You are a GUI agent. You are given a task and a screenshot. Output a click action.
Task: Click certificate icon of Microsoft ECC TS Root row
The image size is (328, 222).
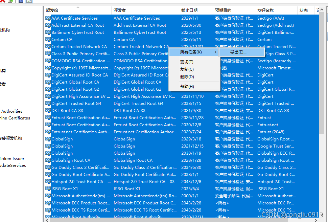pos(48,210)
